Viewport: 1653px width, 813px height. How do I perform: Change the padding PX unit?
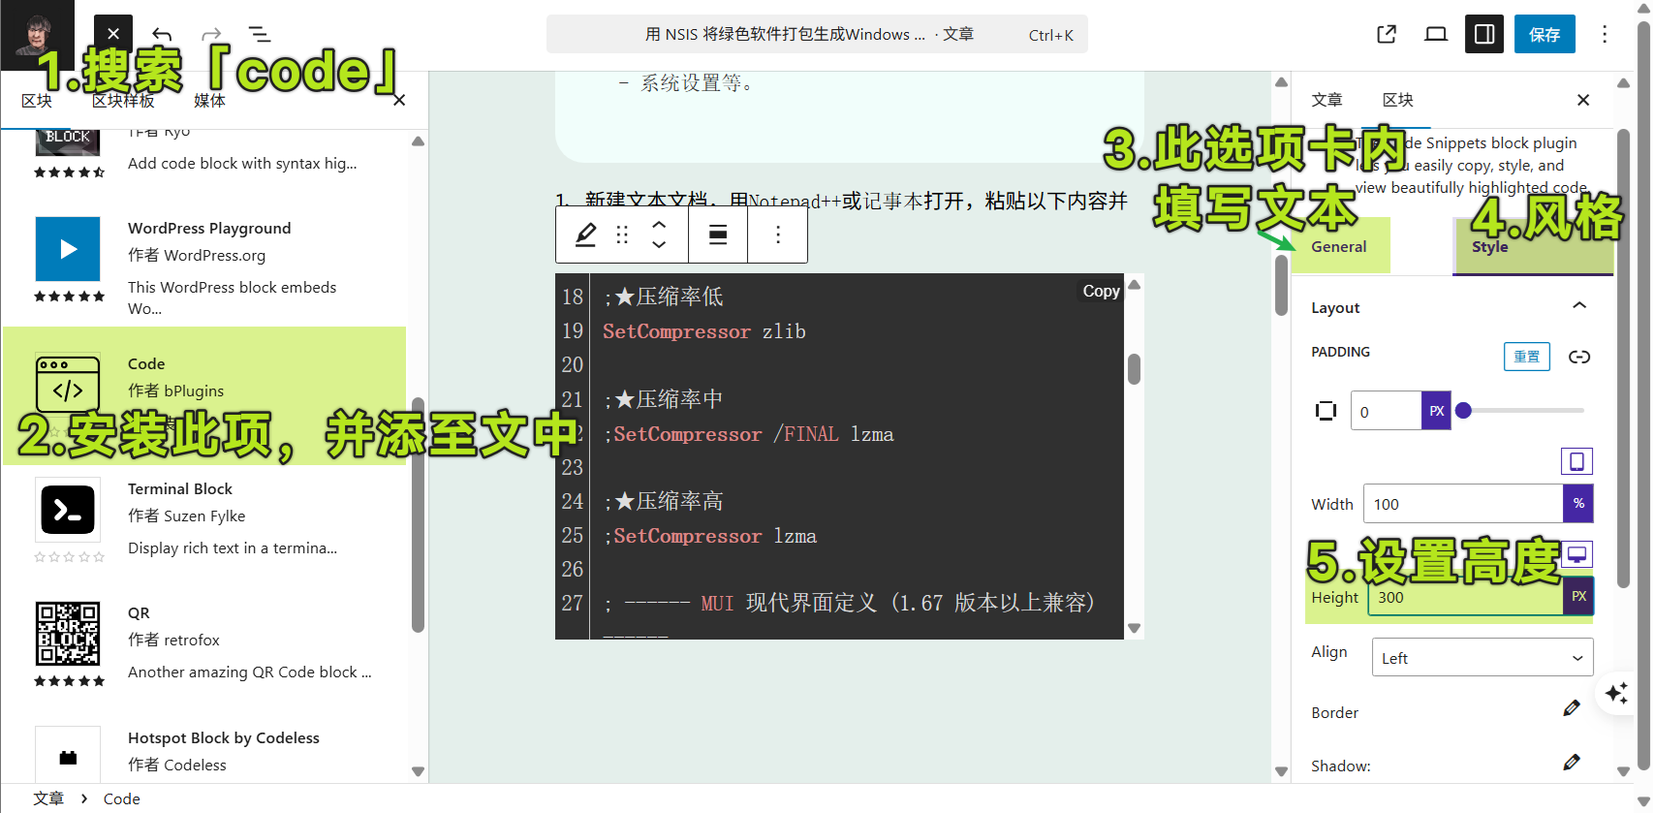pyautogui.click(x=1436, y=411)
